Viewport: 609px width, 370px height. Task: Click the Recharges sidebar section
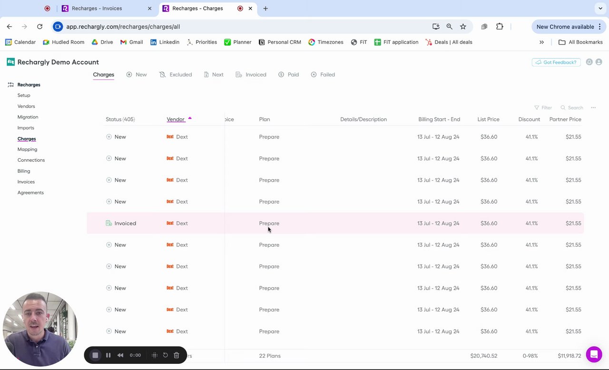29,85
